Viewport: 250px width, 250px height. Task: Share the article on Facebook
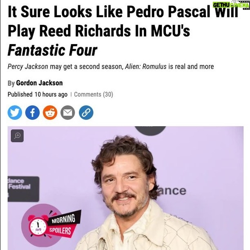(x=33, y=113)
